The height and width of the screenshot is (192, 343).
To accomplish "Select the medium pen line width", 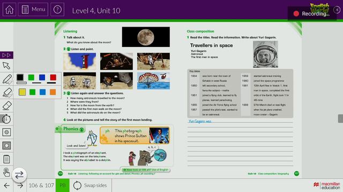I will tap(36, 83).
